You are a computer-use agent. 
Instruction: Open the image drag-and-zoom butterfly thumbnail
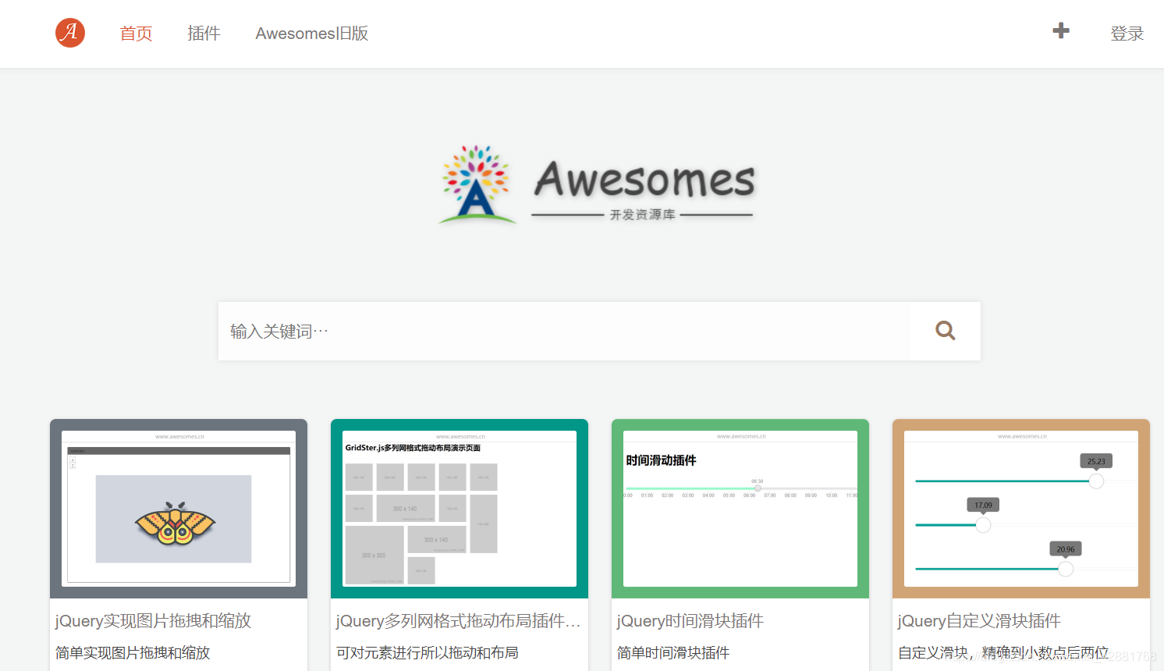[179, 509]
